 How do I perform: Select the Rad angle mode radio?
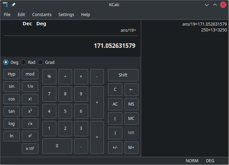[28, 63]
